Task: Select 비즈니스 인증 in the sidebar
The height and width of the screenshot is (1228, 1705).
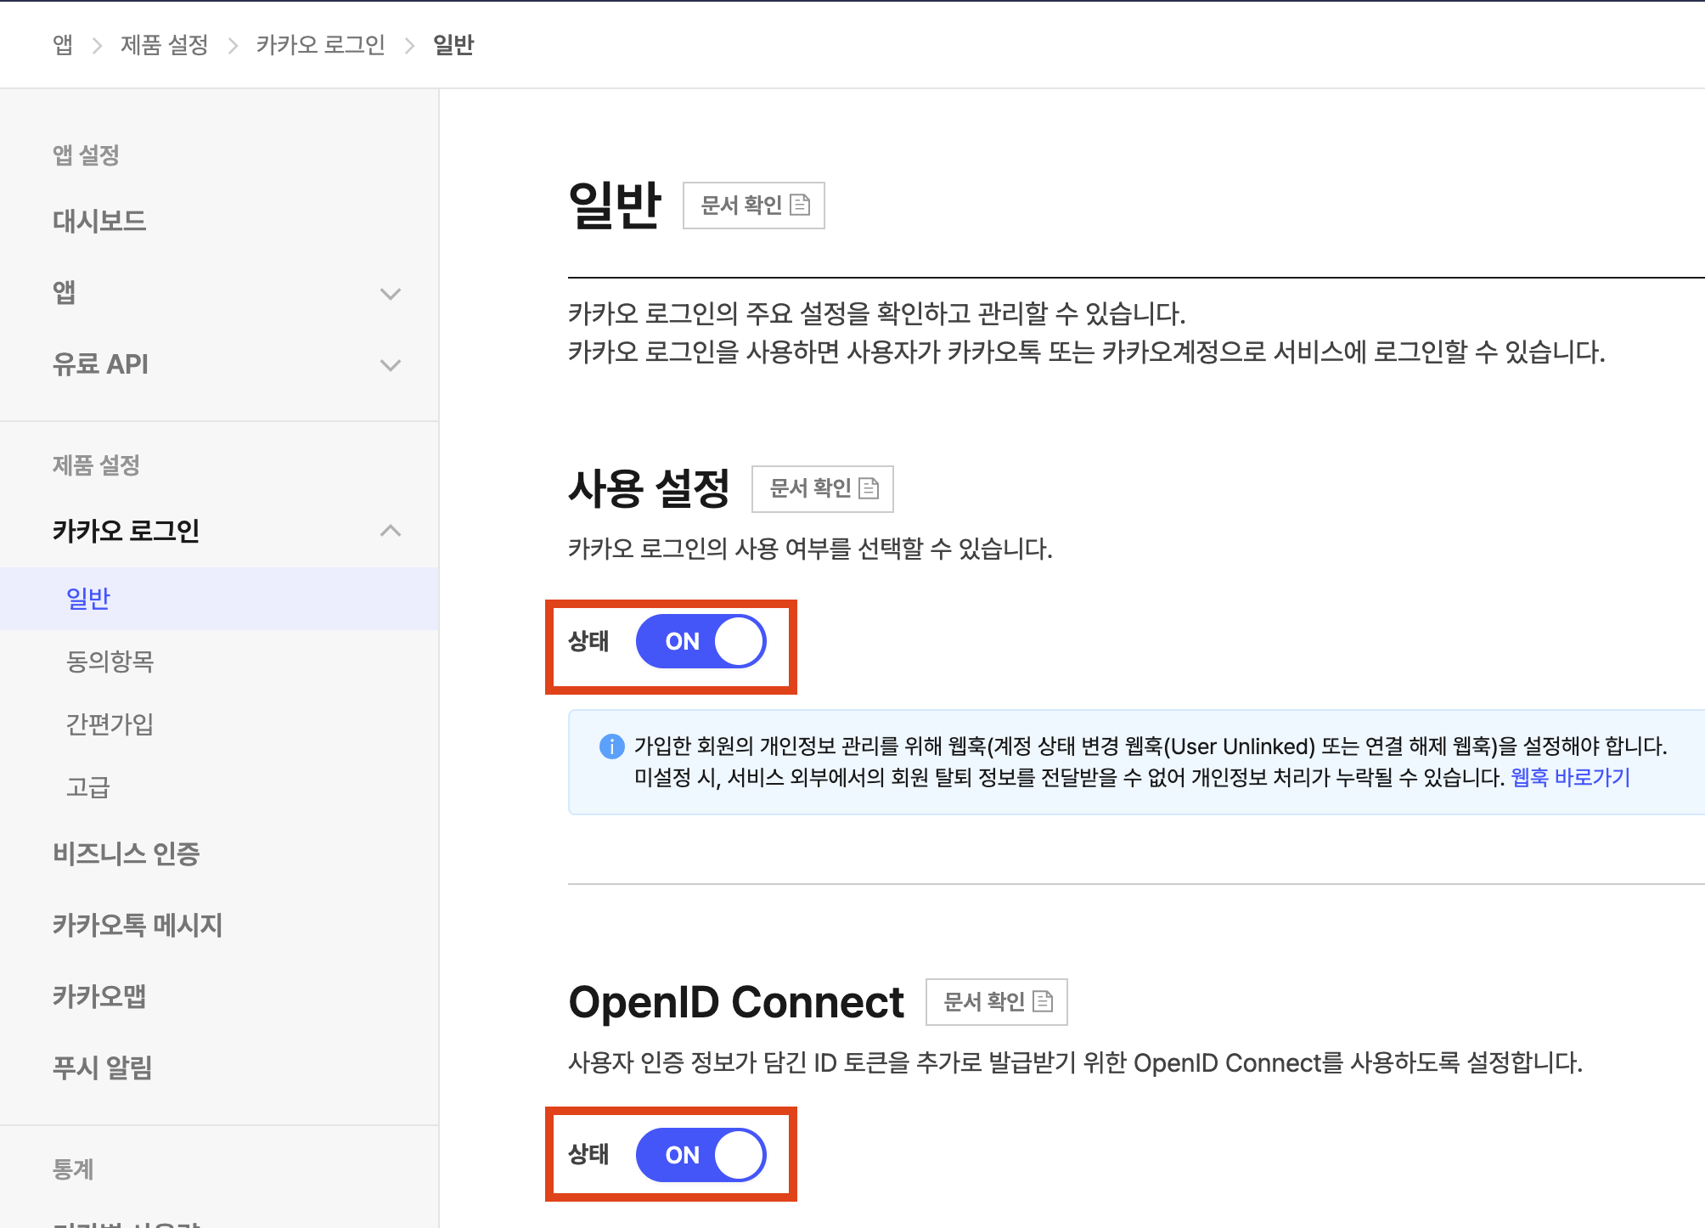Action: (x=126, y=853)
